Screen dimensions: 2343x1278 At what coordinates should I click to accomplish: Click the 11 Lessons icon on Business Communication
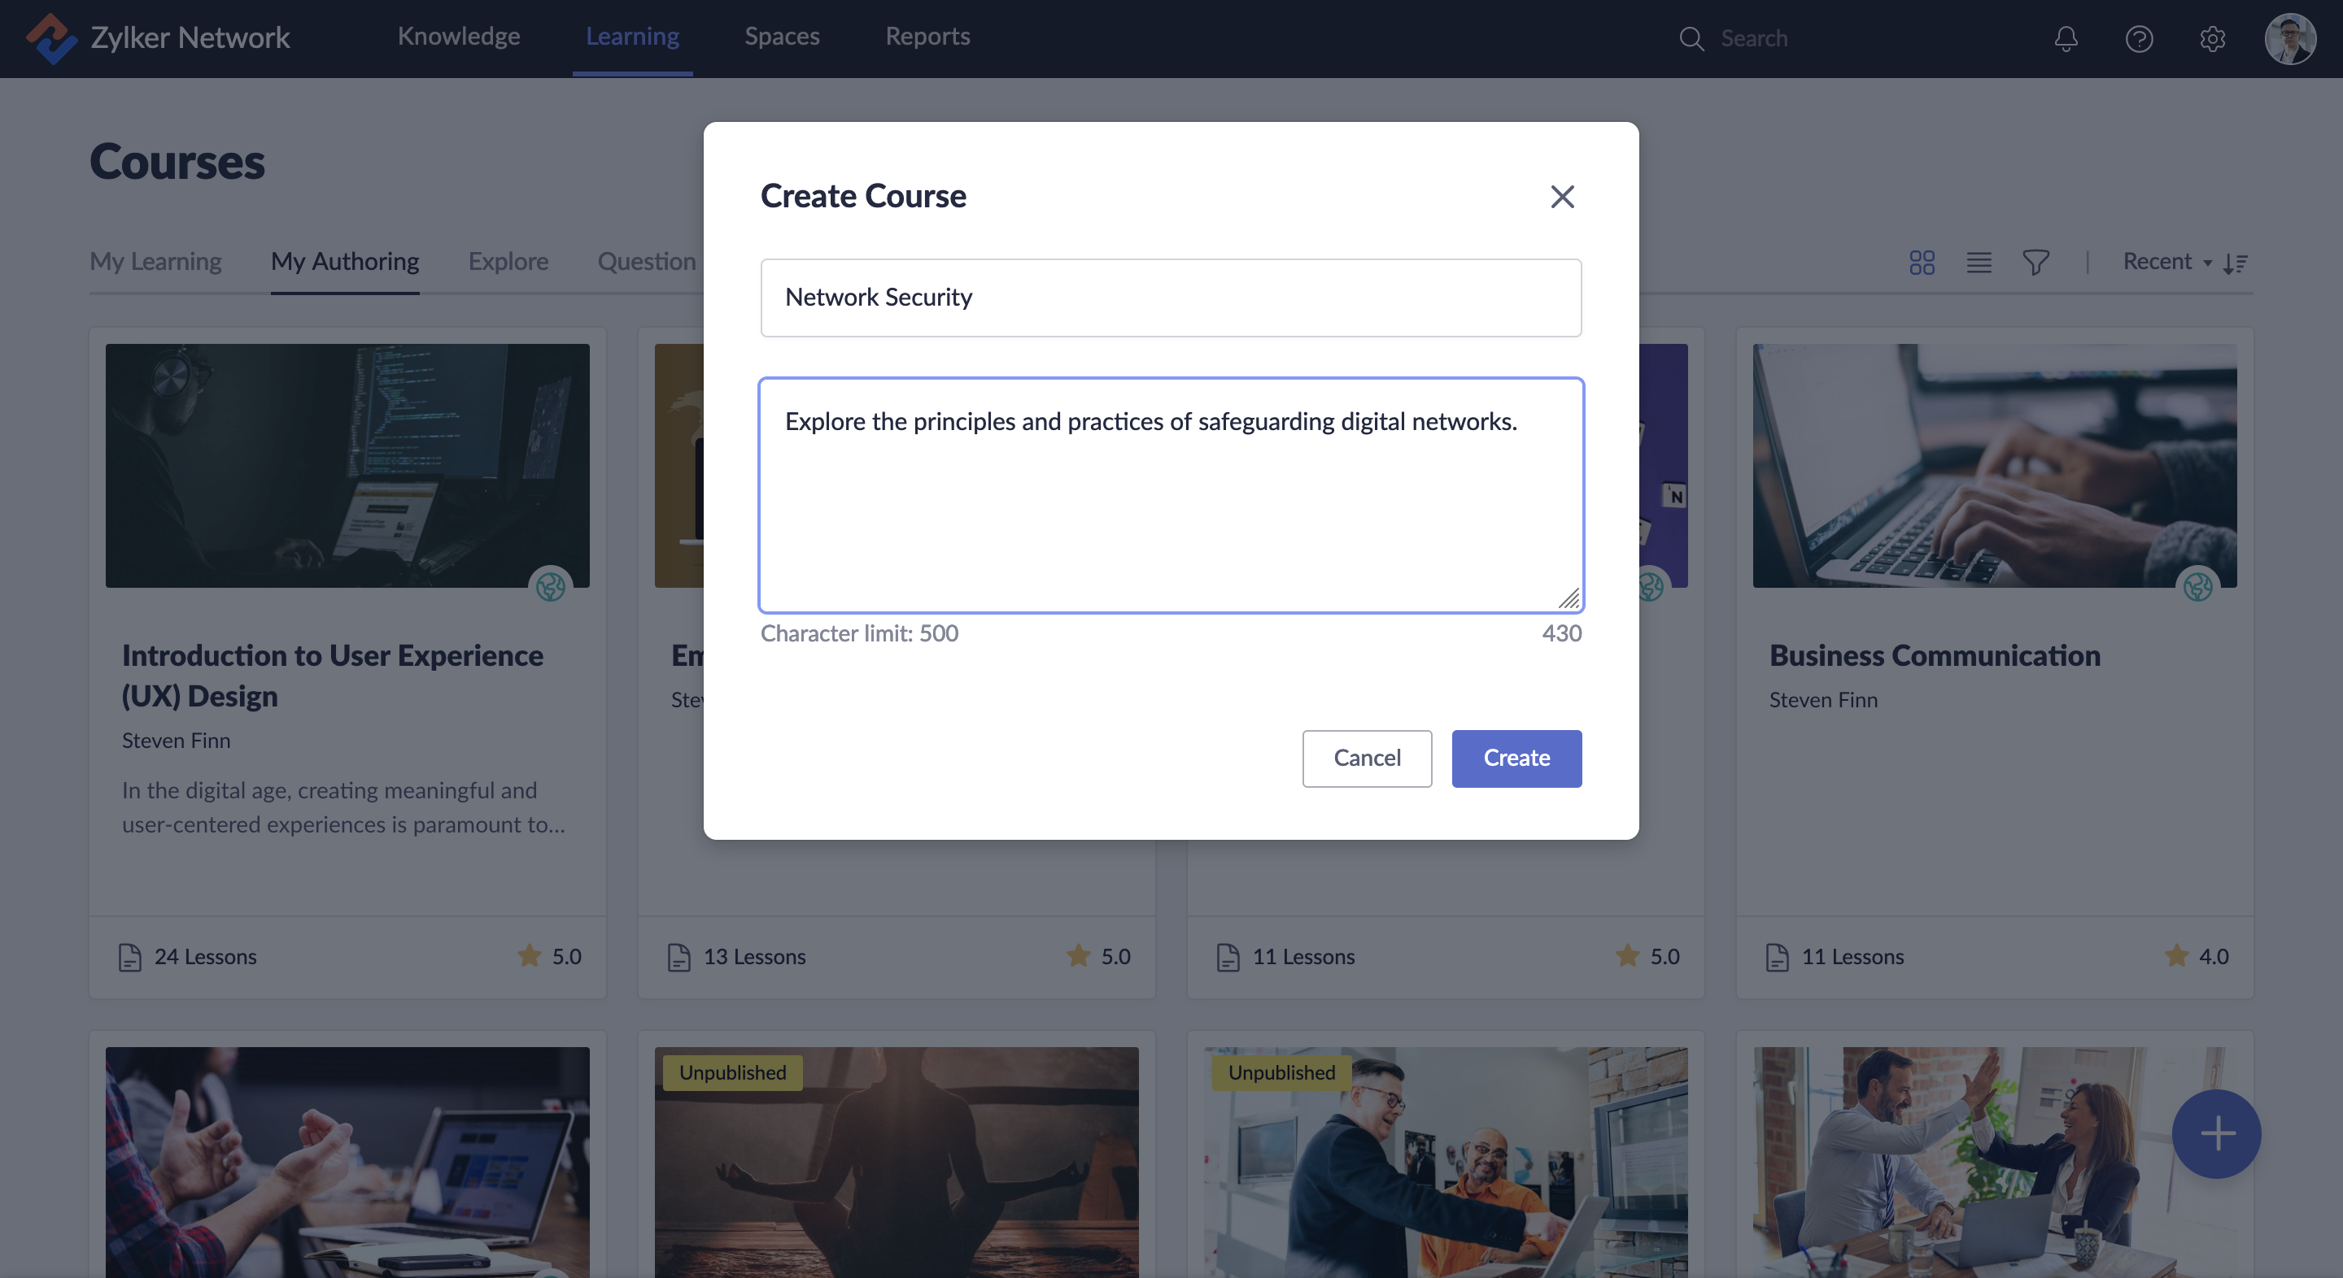point(1776,957)
